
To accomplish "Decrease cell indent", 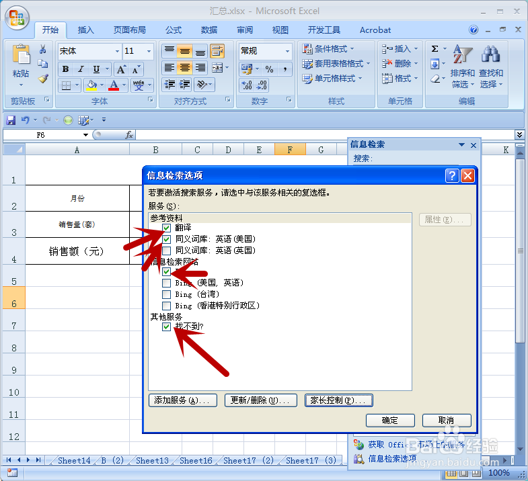I will [x=169, y=85].
